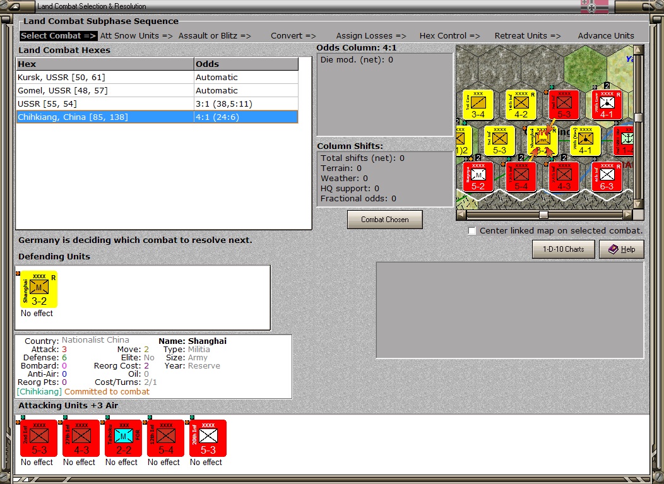Viewport: 664px width, 484px height.
Task: Pick the Taihoku 2-2 militia attacking unit
Action: coord(123,439)
